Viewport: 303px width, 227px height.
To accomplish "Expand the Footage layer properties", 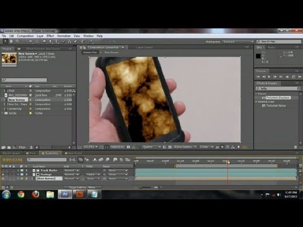I will tap(18, 175).
